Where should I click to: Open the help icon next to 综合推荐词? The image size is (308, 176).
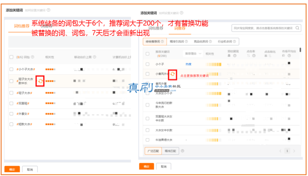pyautogui.click(x=162, y=41)
